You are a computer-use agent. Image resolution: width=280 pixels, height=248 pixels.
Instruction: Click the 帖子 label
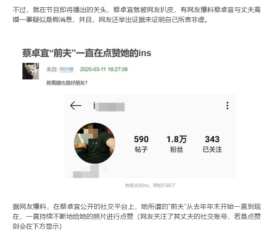(x=141, y=149)
